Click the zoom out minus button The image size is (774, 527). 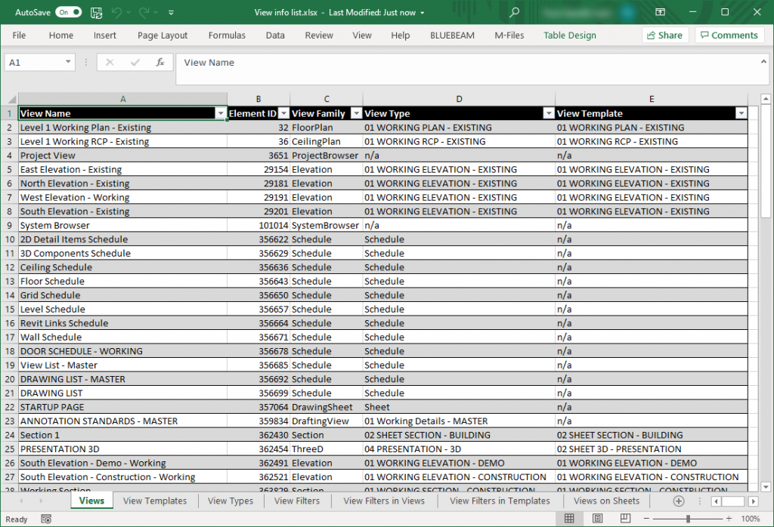[x=647, y=519]
